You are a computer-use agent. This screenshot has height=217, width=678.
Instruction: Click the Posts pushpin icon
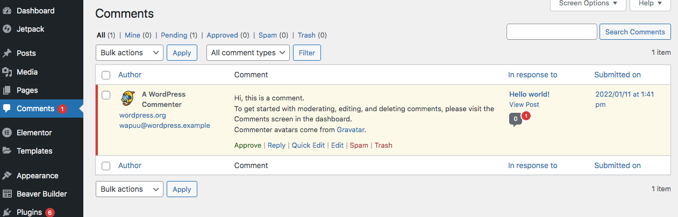(x=7, y=53)
